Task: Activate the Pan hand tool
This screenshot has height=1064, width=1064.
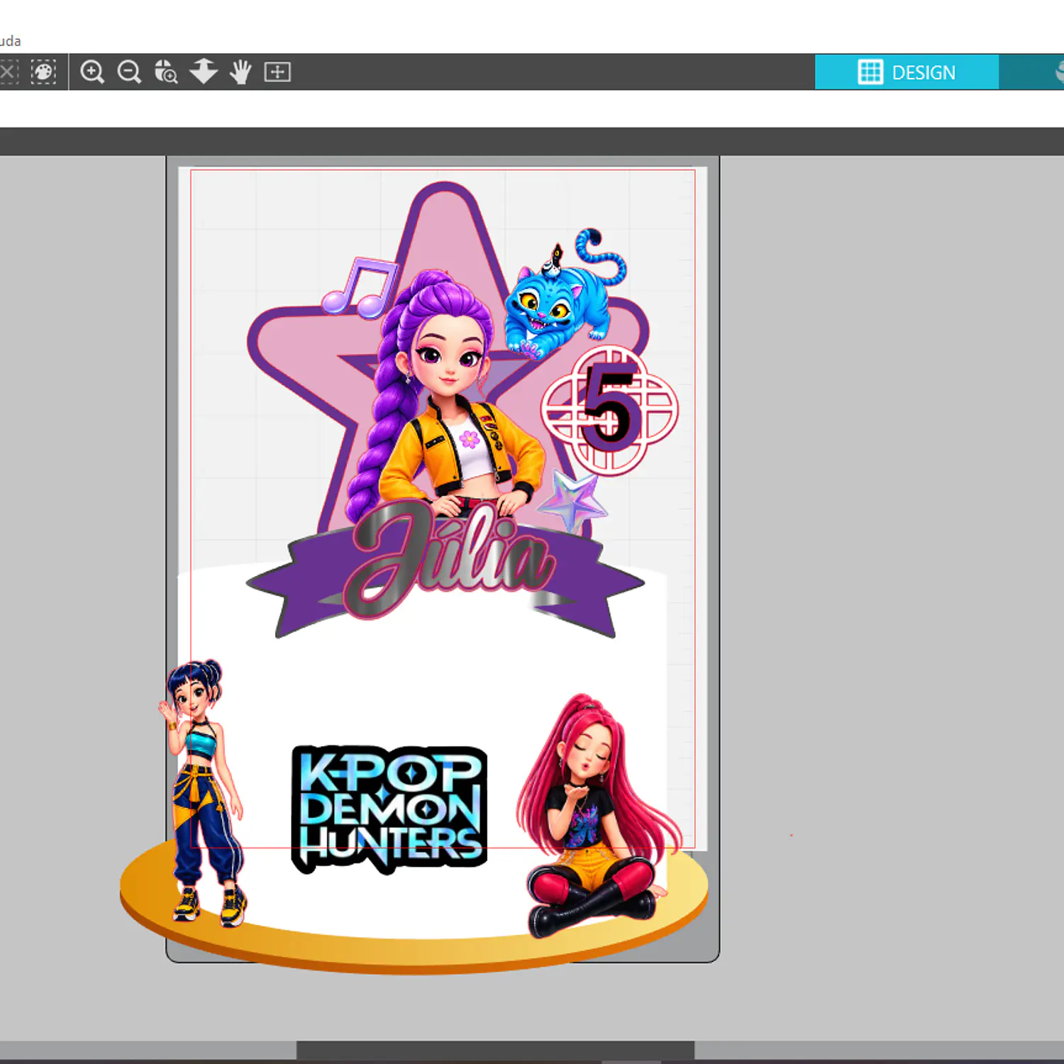Action: pyautogui.click(x=240, y=72)
